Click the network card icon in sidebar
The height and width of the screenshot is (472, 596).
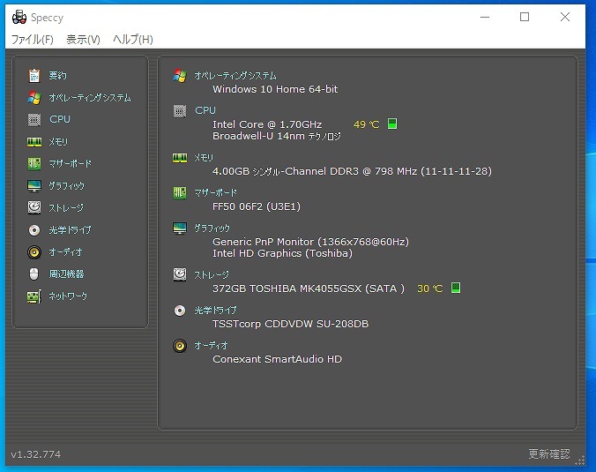34,296
